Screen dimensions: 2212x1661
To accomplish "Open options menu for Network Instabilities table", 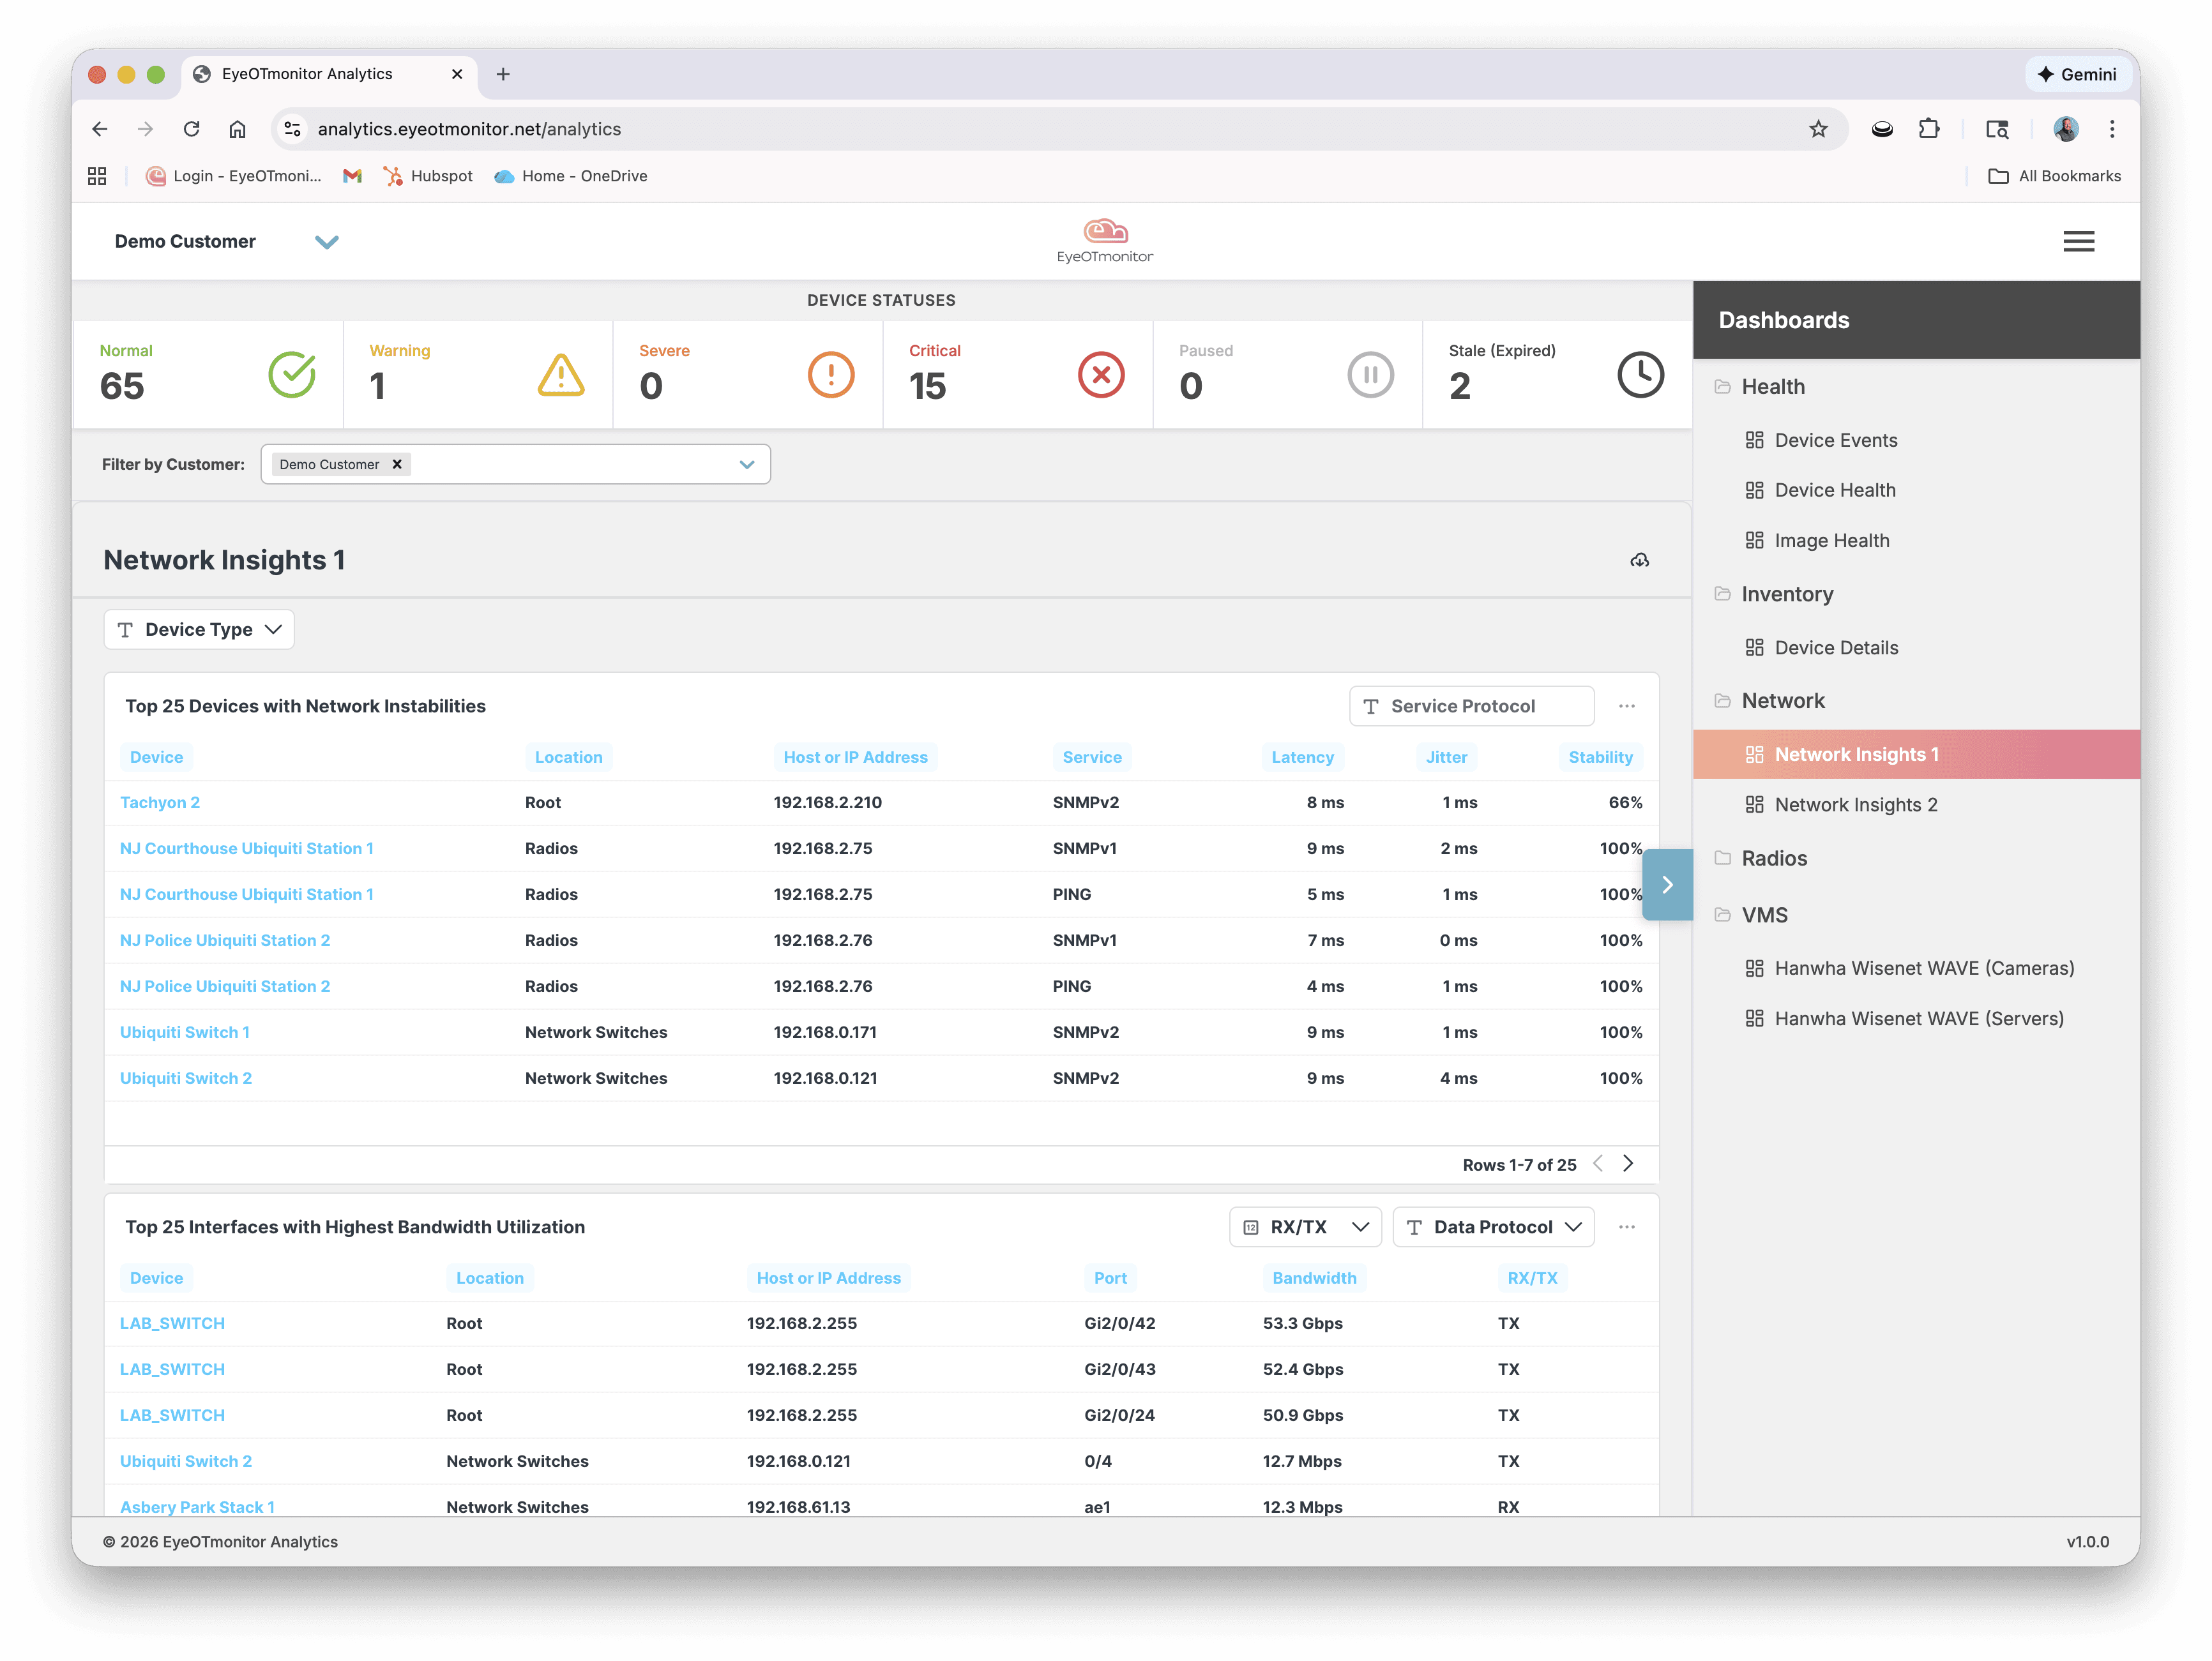I will 1626,705.
